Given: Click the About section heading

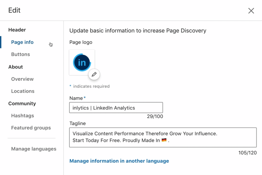Looking at the screenshot, I should (15, 67).
